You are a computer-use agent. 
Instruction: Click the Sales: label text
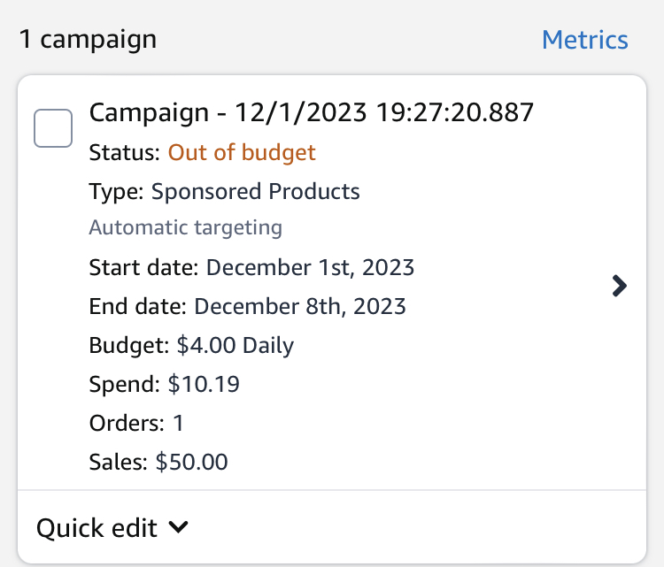(x=118, y=462)
